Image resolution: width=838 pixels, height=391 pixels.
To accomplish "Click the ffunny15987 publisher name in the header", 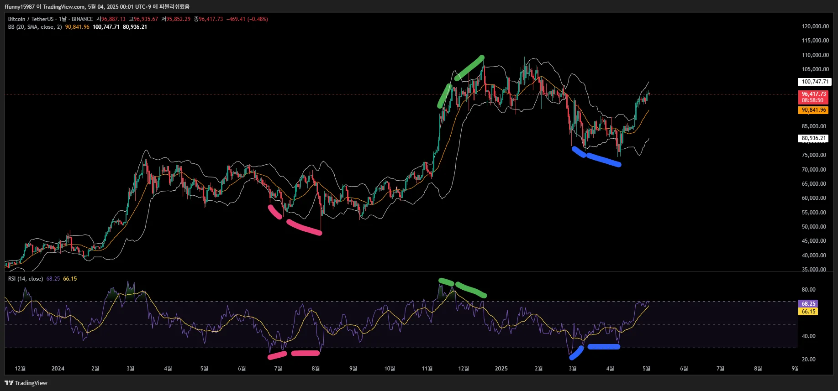I will tap(20, 7).
